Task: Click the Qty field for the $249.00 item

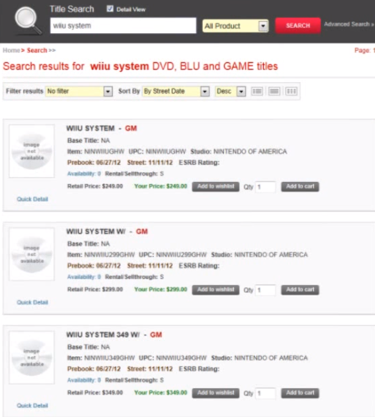Action: (x=265, y=187)
